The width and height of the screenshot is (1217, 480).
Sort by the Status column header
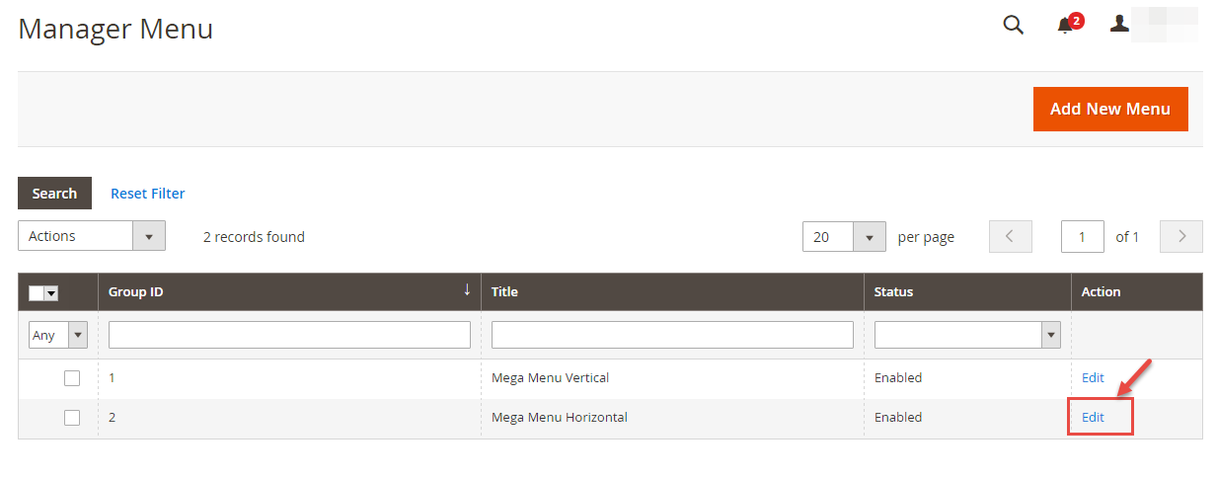[893, 291]
